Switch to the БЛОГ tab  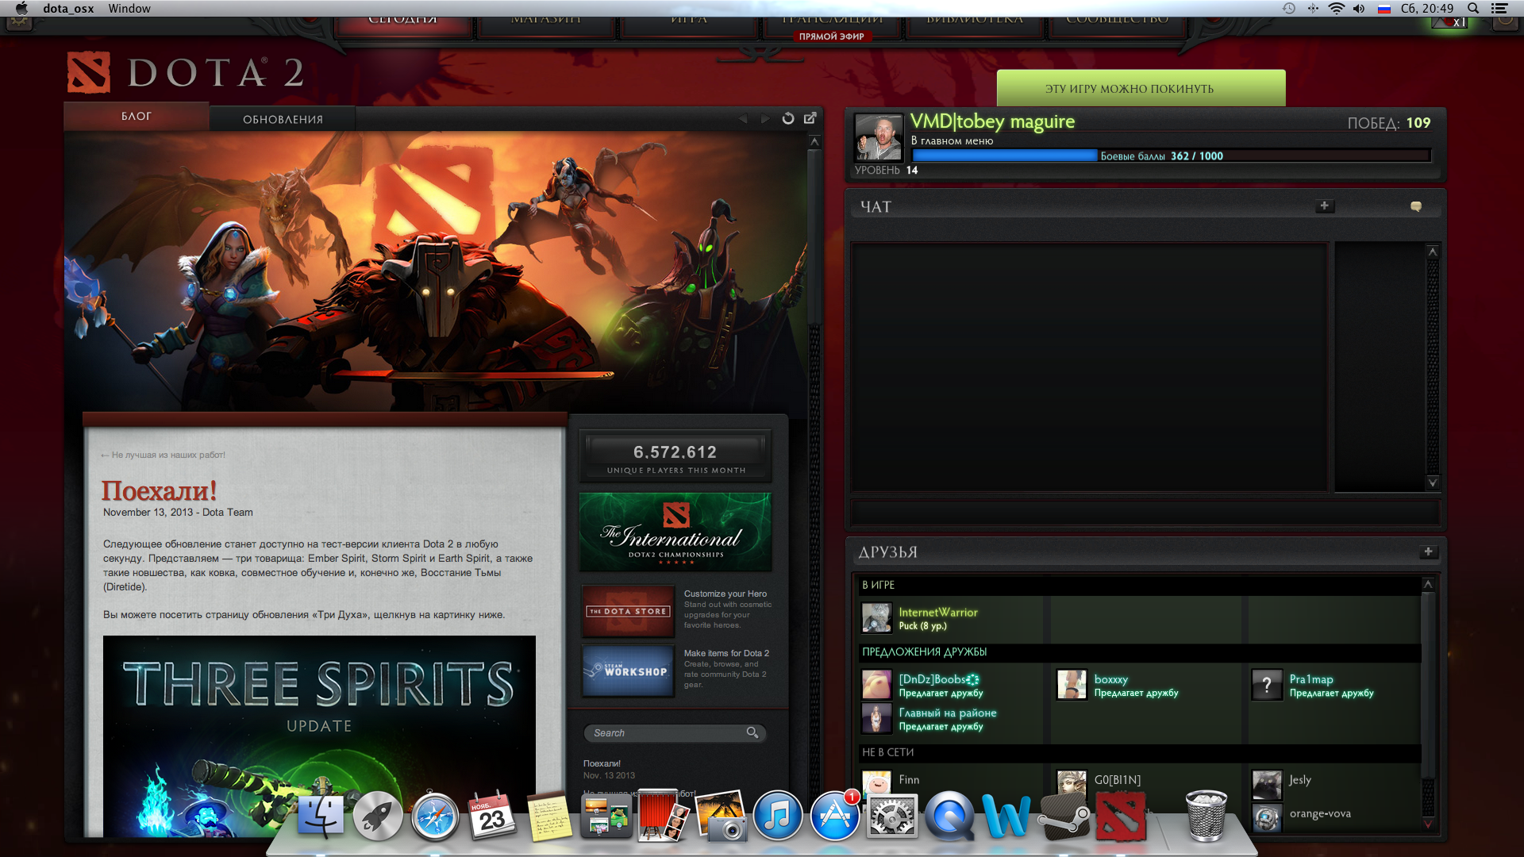coord(137,116)
